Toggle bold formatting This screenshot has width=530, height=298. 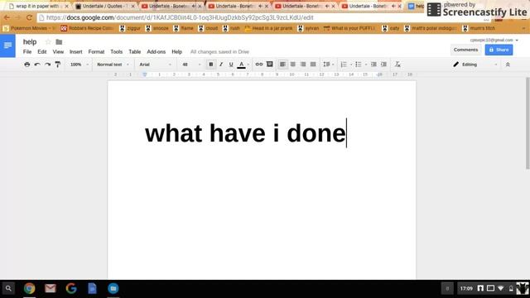coord(211,65)
